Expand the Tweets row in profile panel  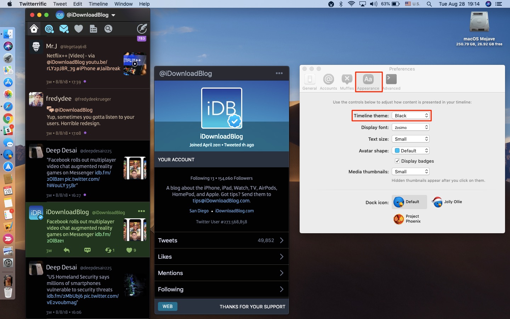click(222, 240)
